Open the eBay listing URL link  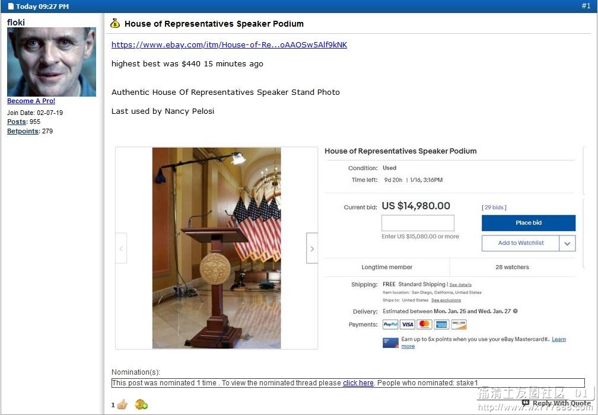coord(229,44)
